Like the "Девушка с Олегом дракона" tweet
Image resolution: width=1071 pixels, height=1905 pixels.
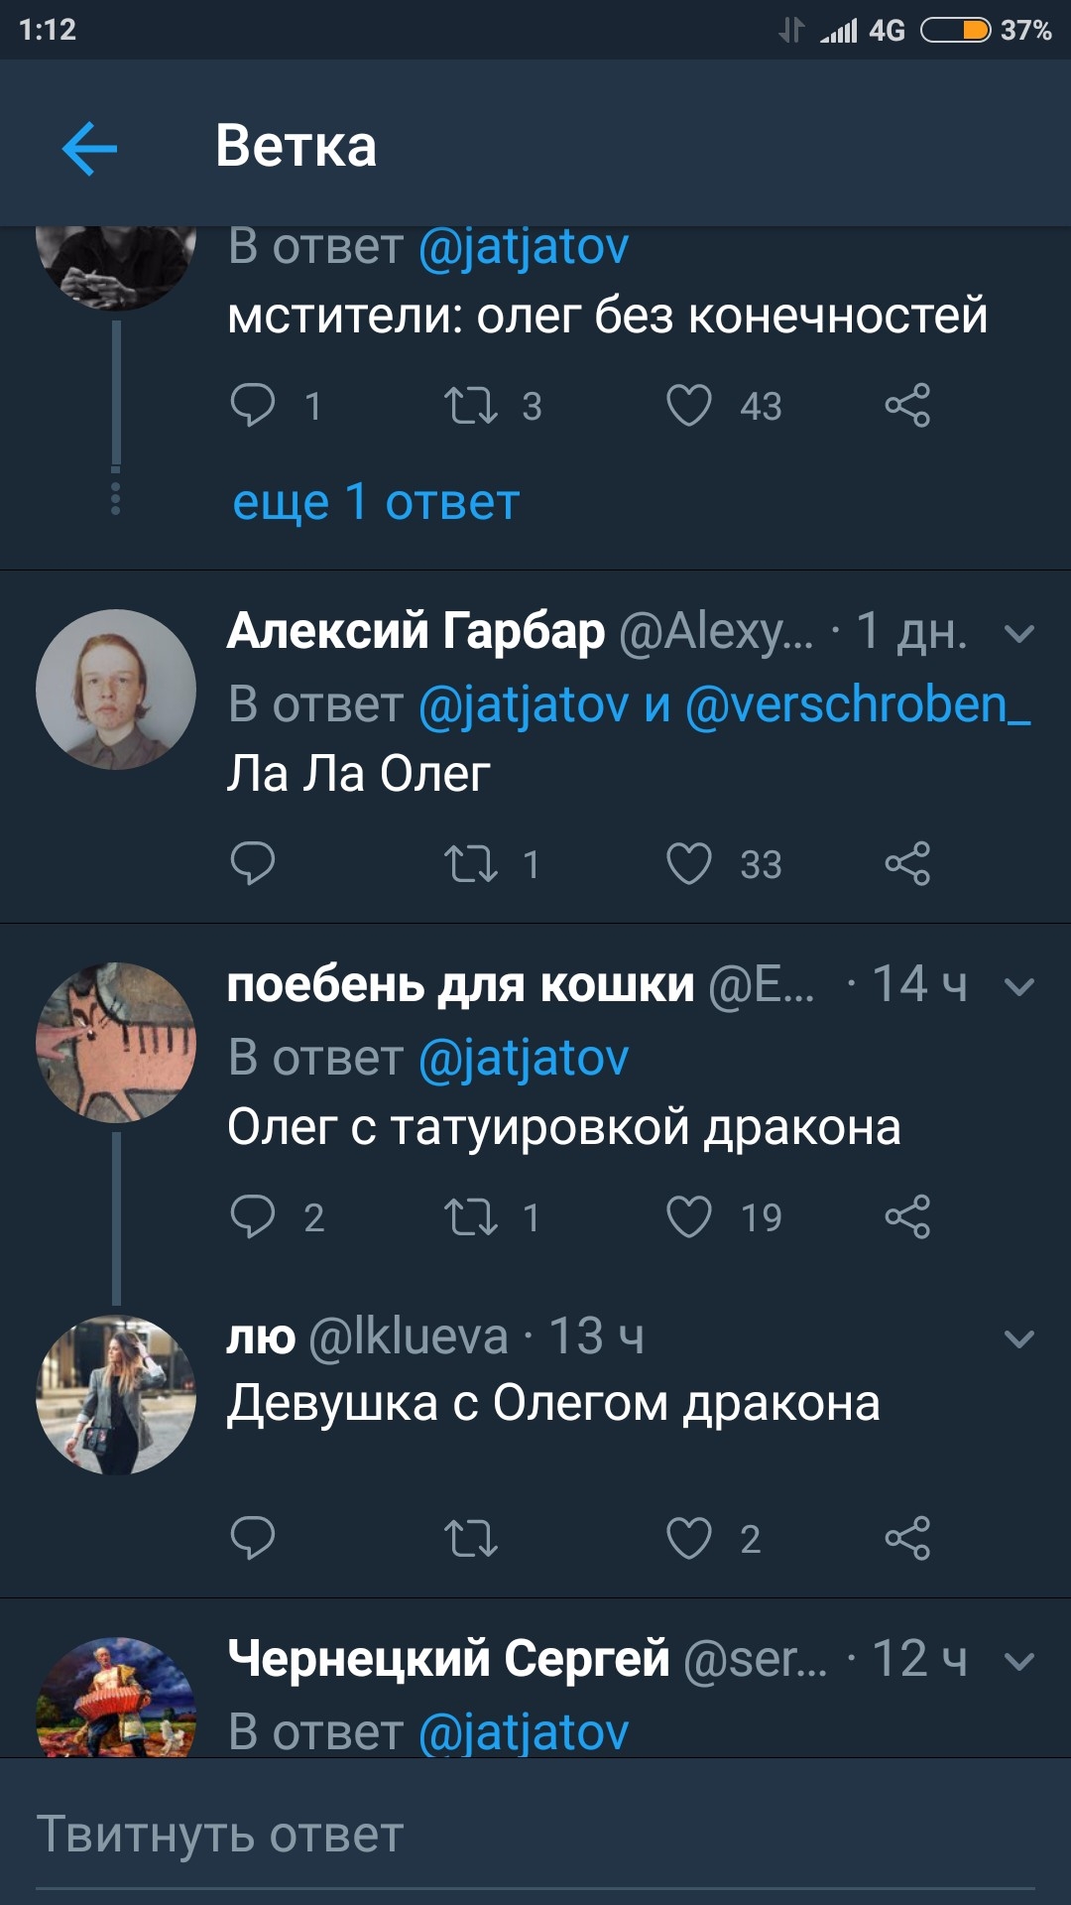coord(689,1538)
